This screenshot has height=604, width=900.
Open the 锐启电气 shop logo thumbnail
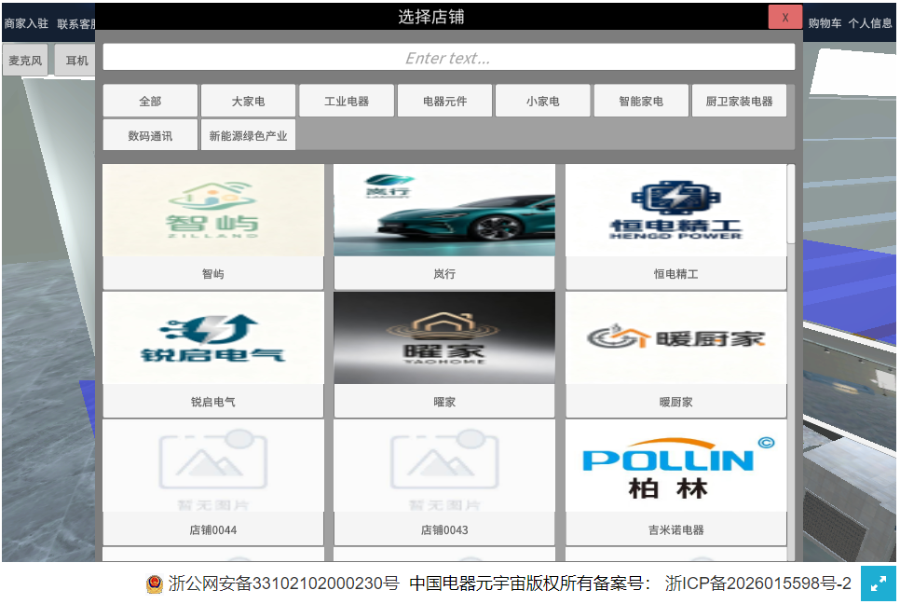pos(213,338)
